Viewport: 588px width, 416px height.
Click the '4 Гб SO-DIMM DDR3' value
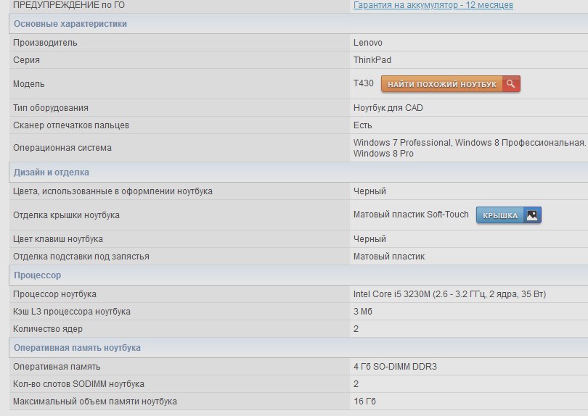[395, 367]
